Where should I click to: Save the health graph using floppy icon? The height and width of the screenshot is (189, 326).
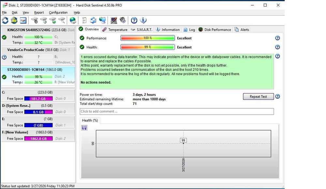point(84,128)
